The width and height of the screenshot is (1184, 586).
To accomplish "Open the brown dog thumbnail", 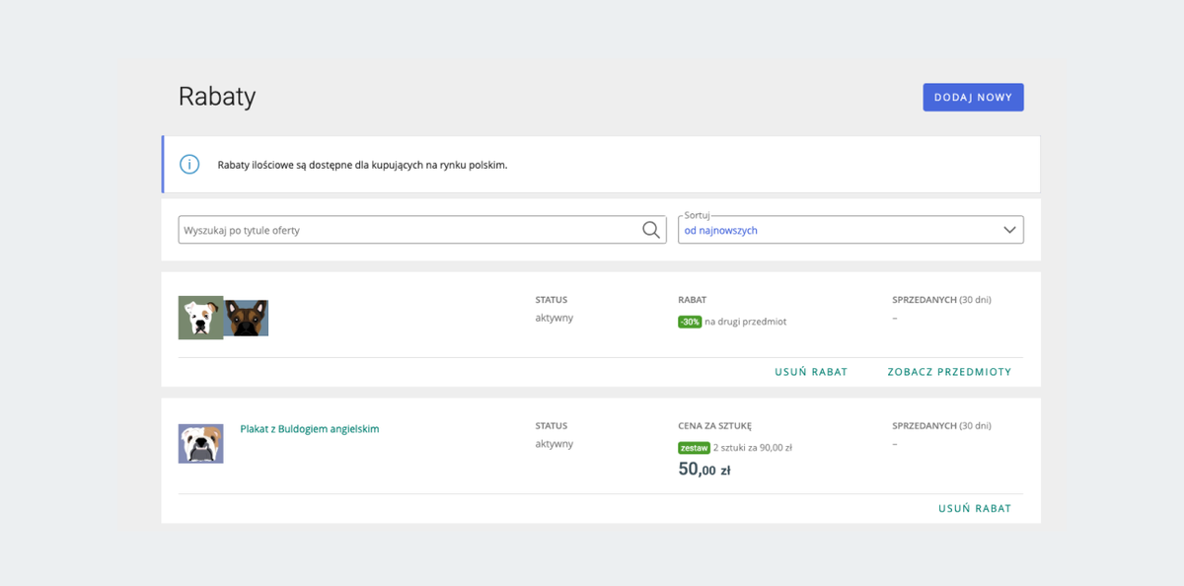I will [248, 319].
